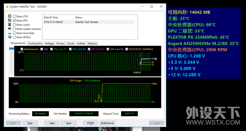Open Preferences
Viewport: 246px width, 131px height.
pos(107,123)
